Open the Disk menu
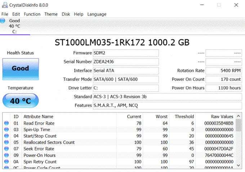This screenshot has width=245, height=172. [66, 14]
